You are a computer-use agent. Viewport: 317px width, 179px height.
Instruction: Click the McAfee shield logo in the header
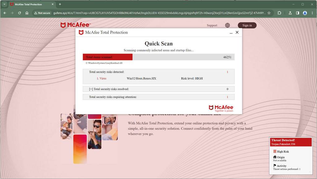click(x=63, y=25)
